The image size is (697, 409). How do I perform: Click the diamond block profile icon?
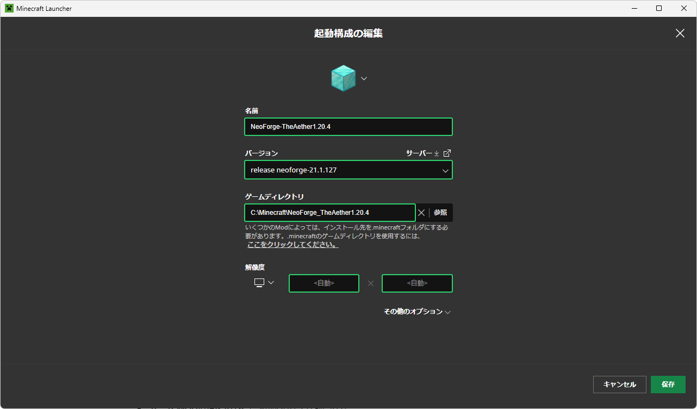coord(343,78)
